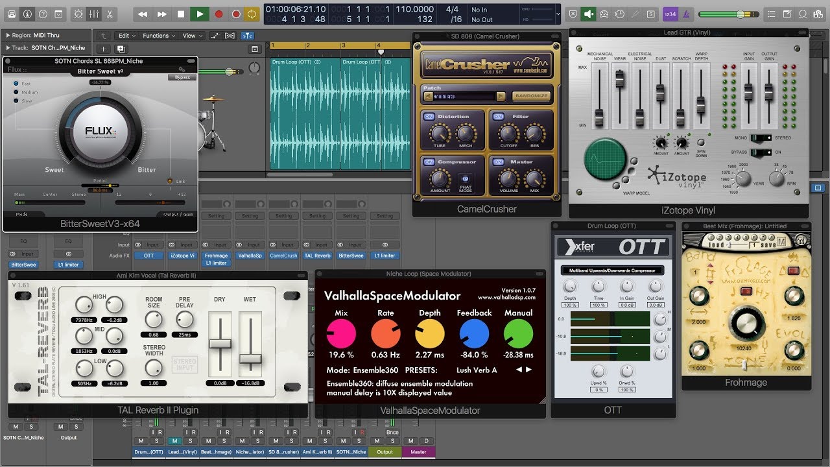Open Smart Controls dial icon

78,14
